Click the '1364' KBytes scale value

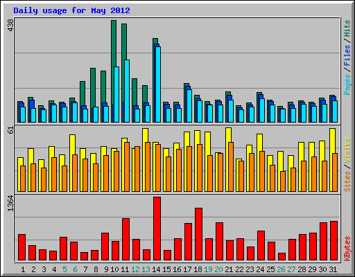point(11,204)
